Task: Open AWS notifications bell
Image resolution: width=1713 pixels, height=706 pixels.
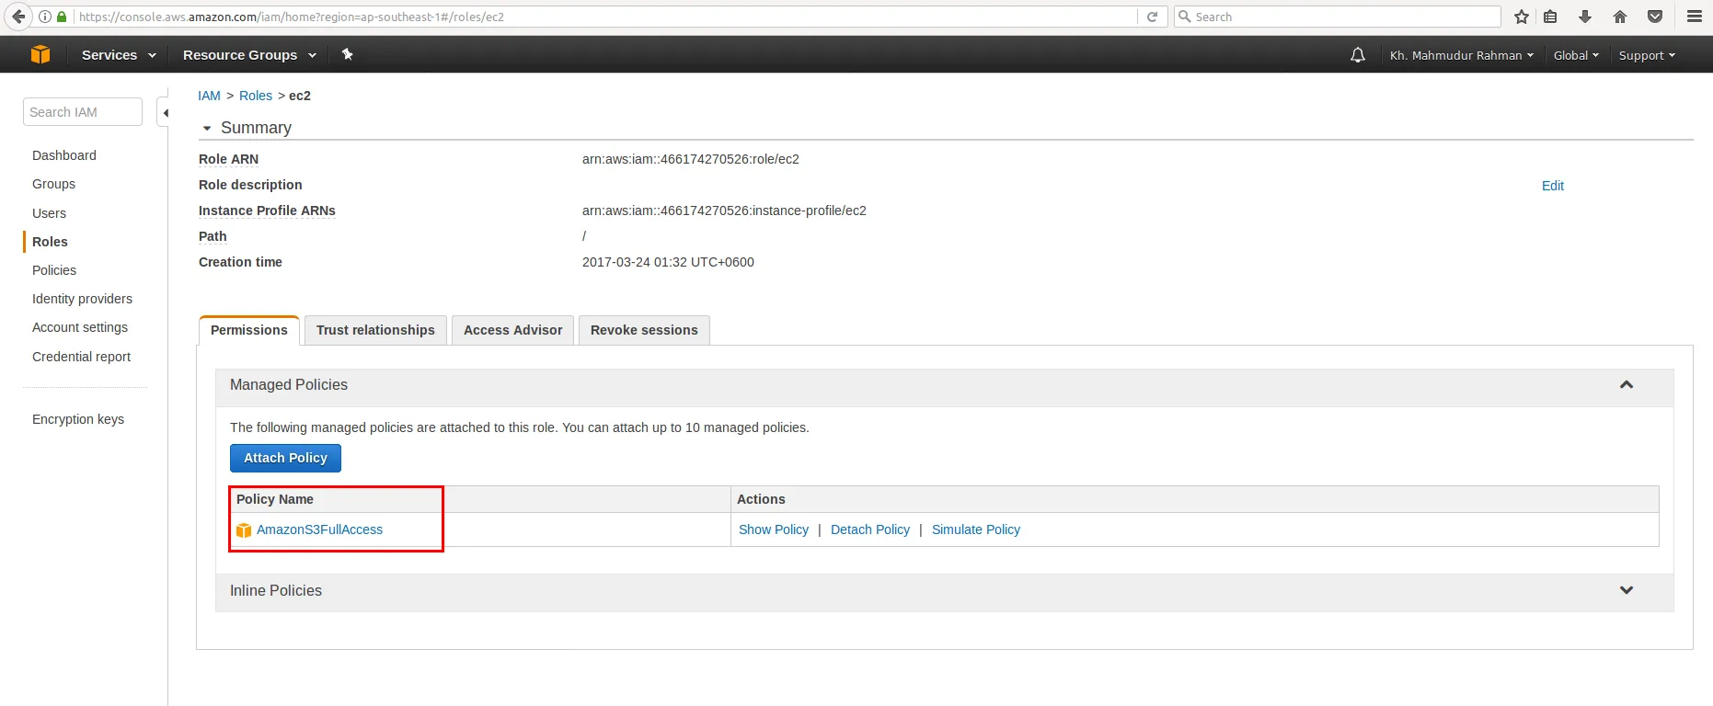Action: pos(1358,55)
